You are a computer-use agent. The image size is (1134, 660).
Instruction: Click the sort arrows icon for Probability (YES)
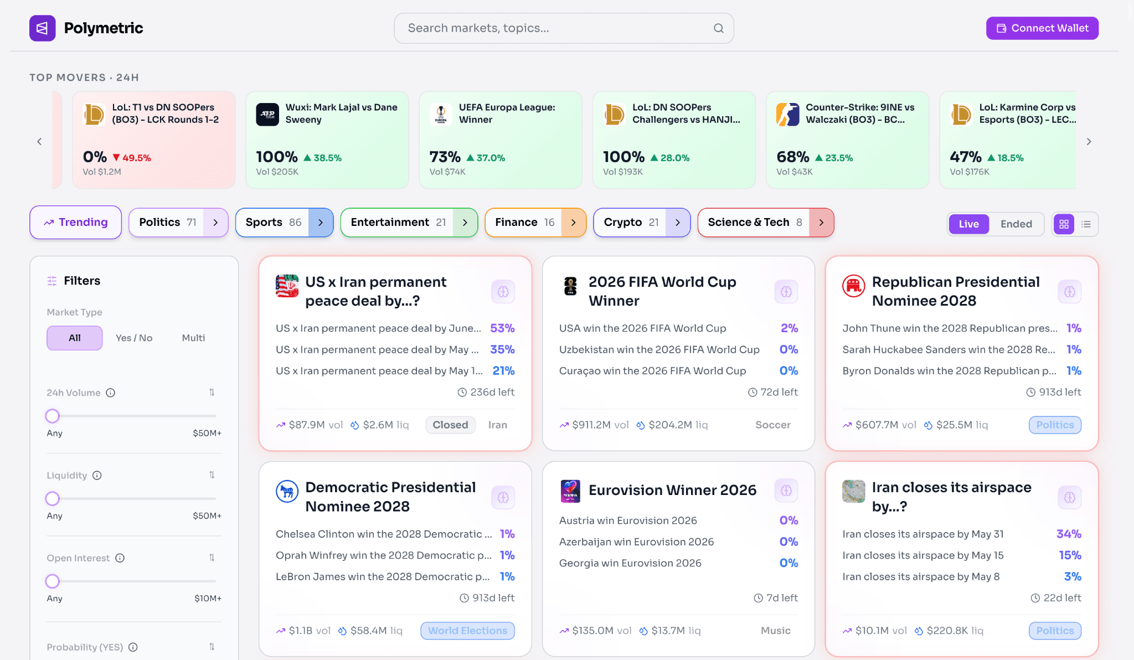(x=212, y=646)
